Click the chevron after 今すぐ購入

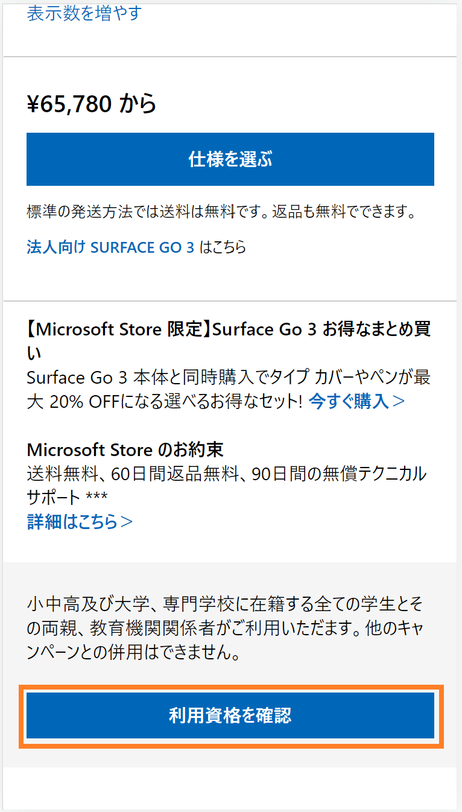point(399,401)
